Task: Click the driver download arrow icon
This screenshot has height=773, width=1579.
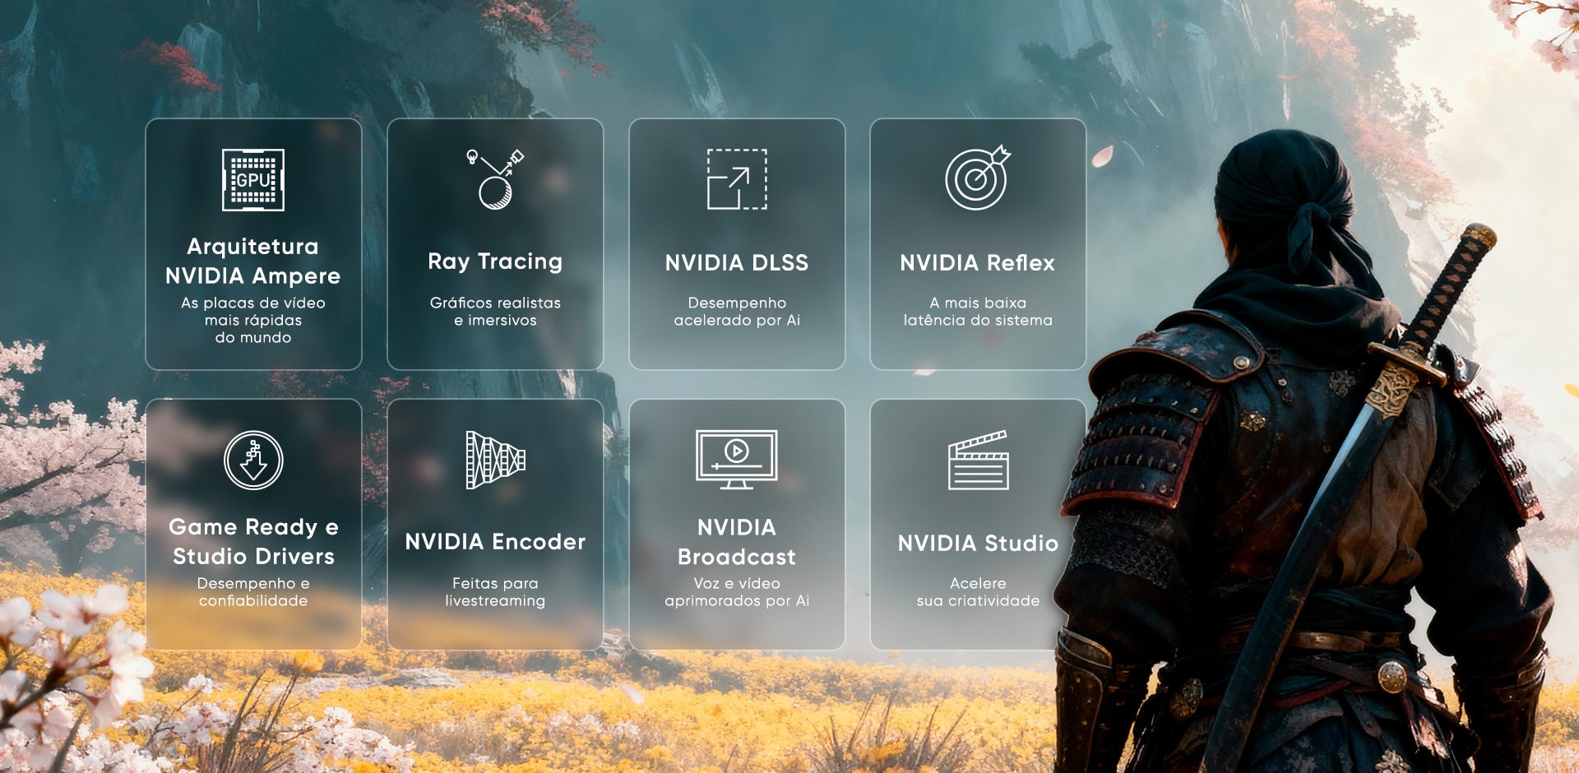Action: pos(253,461)
